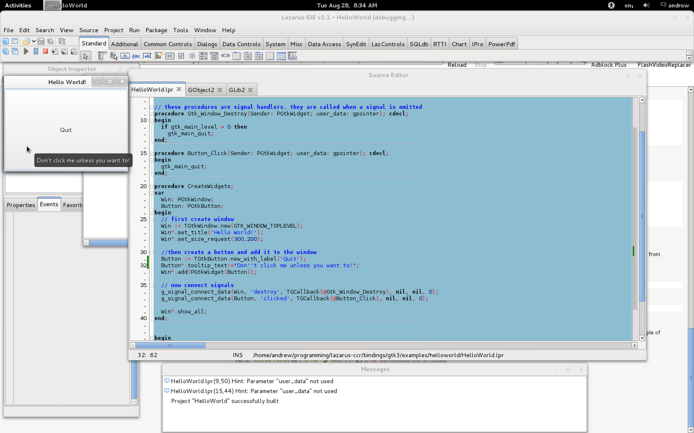Stop debugging with the red square icon
The height and width of the screenshot is (433, 694).
45,51
